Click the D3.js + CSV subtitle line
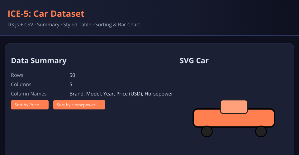Viewport: 299px width, 155px height. (74, 24)
